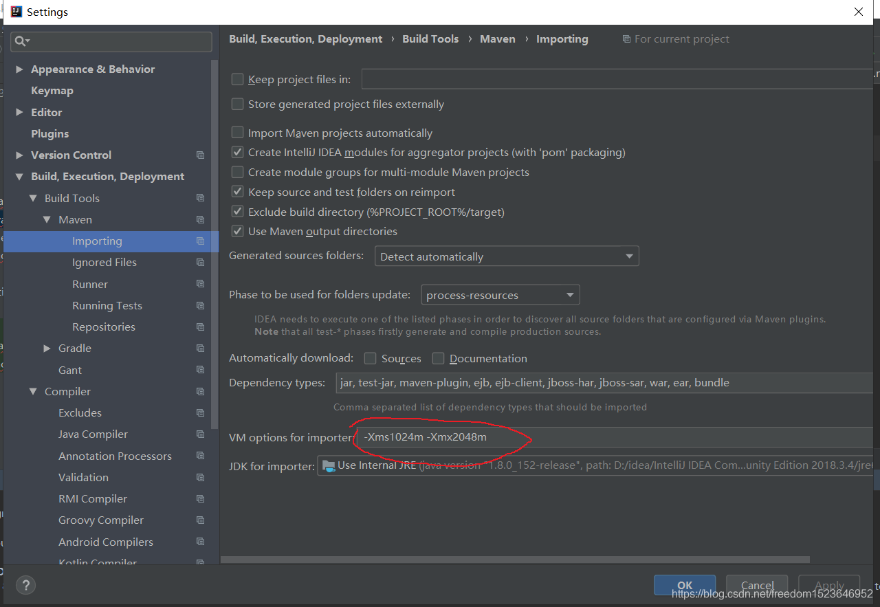Click the project-level icon beside Importing
This screenshot has height=607, width=880.
click(200, 241)
